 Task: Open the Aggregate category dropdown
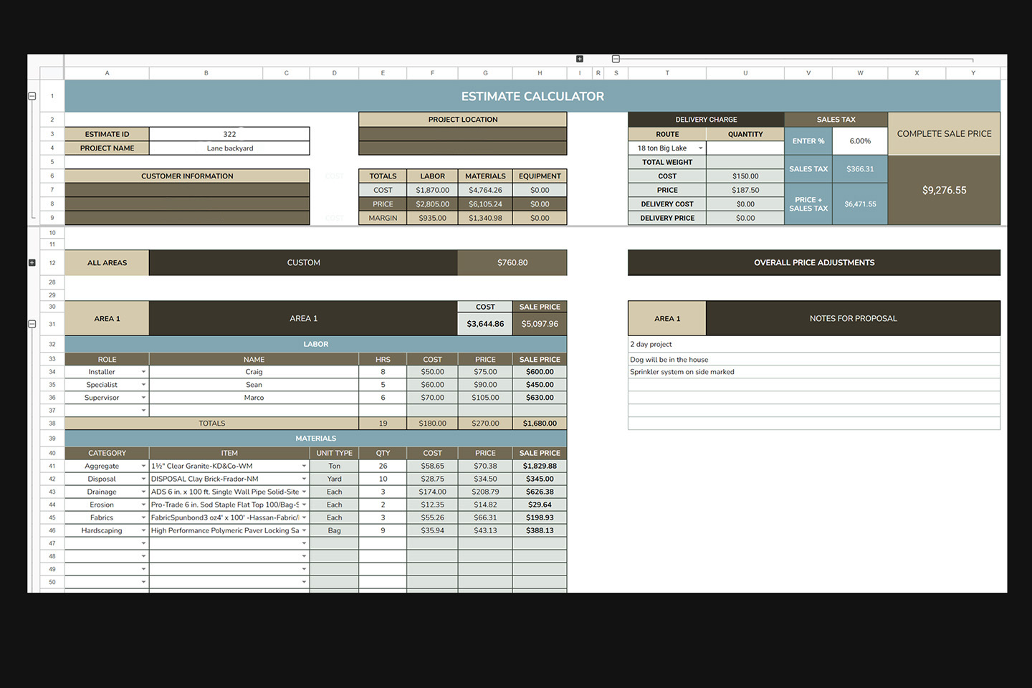143,467
